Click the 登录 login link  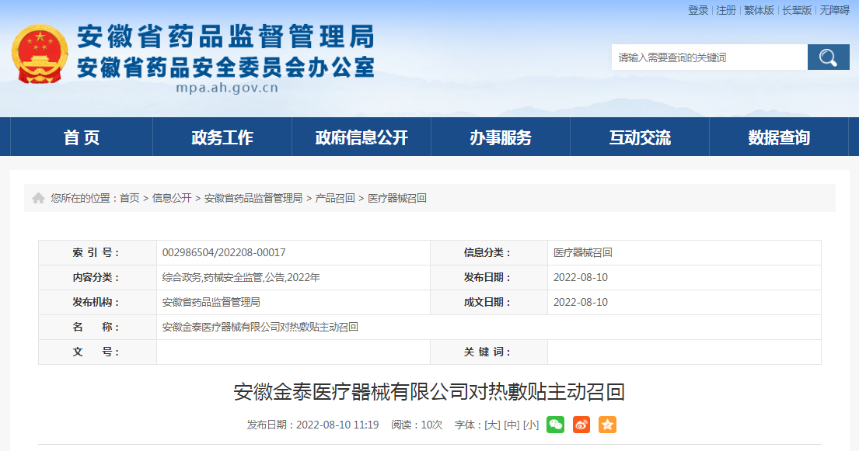[698, 10]
